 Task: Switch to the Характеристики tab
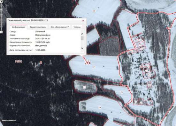[38, 27]
